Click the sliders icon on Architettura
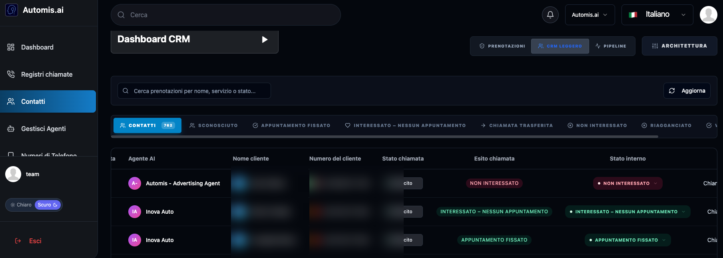This screenshot has height=258, width=723. pyautogui.click(x=655, y=46)
